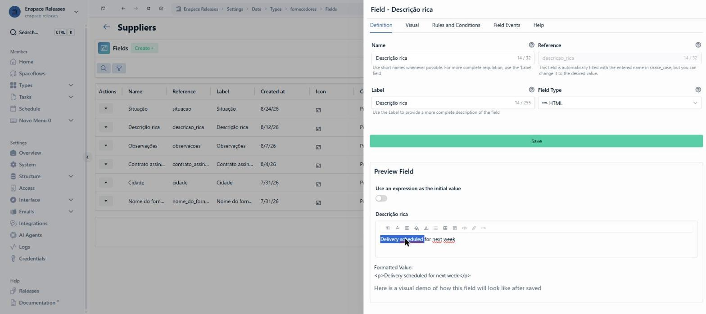The height and width of the screenshot is (314, 706).
Task: Click the code block tool
Action: (x=464, y=228)
